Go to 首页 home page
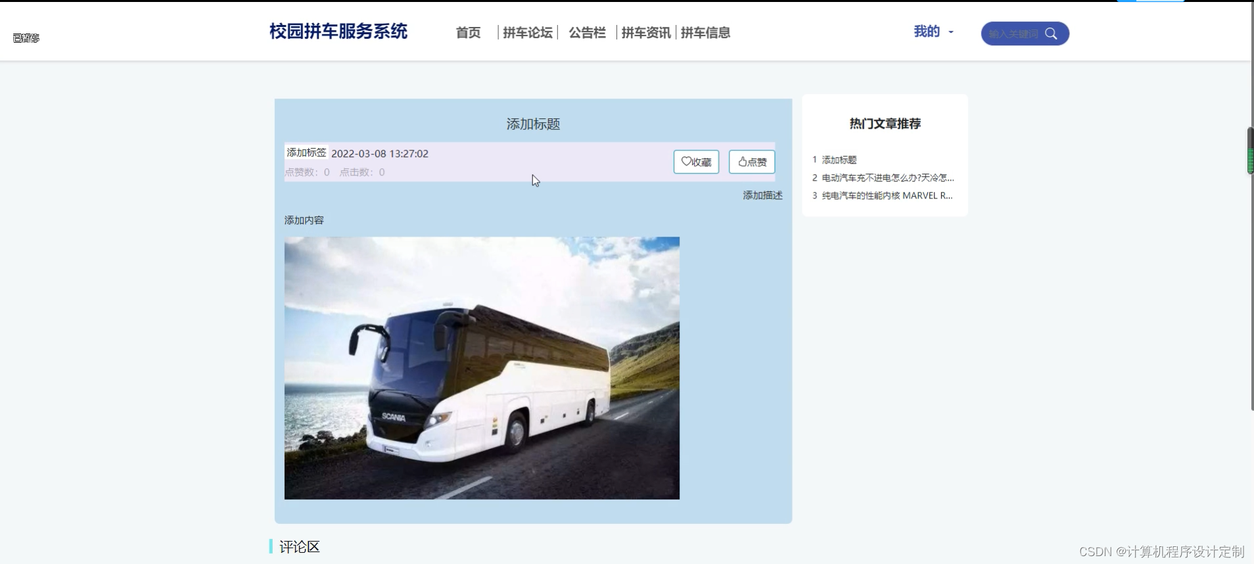 point(468,33)
